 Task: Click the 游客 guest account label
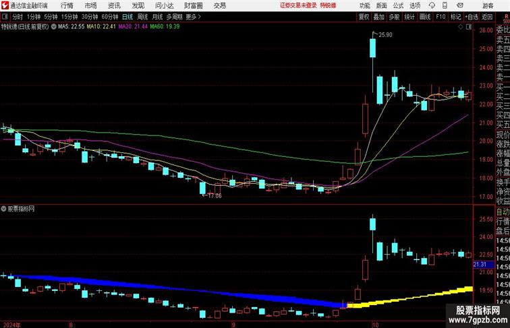[x=488, y=5]
